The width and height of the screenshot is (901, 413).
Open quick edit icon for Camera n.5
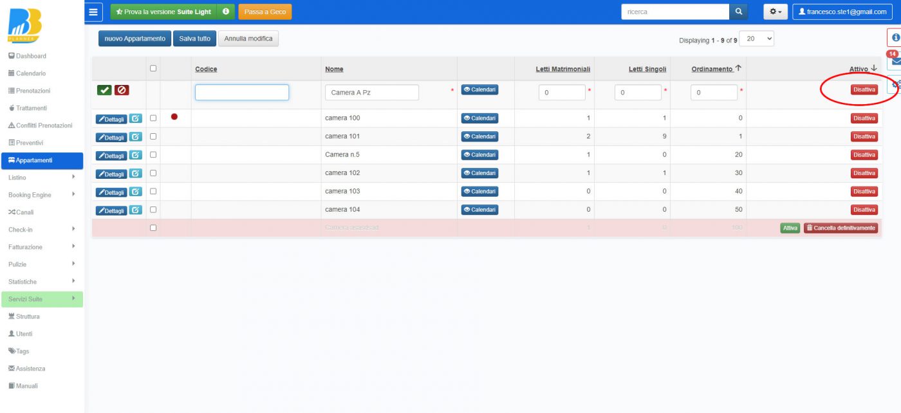[x=135, y=155]
